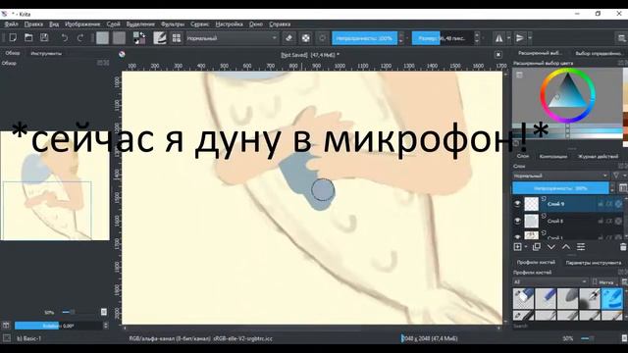Image resolution: width=628 pixels, height=353 pixels.
Task: Open the Справка menu
Action: [280, 24]
